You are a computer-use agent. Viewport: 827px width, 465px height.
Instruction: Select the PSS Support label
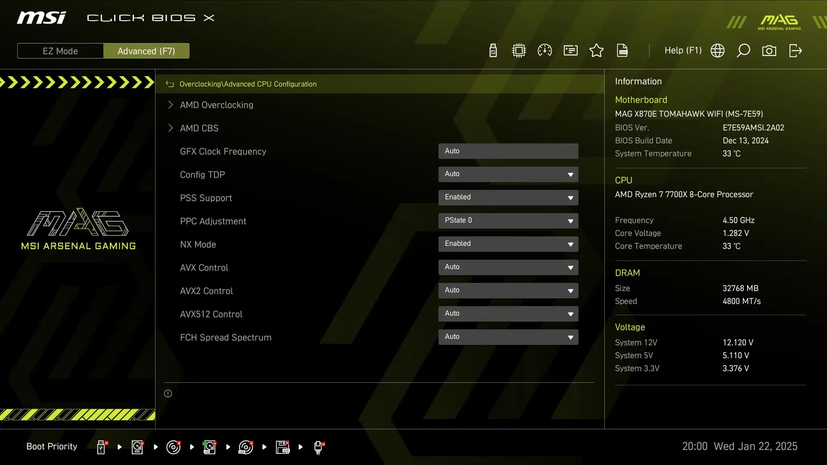206,198
